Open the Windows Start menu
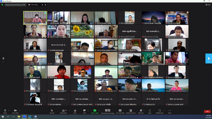212x119 pixels. (3, 117)
